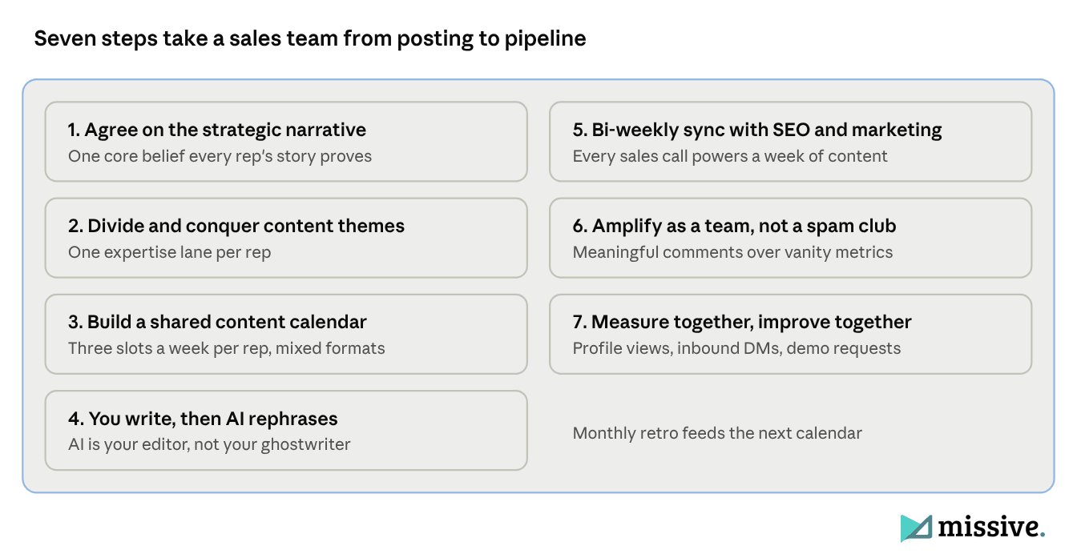1077x558 pixels.
Task: Select heading "5. Bi-weekly sync with SEO and marketing"
Action: click(757, 130)
